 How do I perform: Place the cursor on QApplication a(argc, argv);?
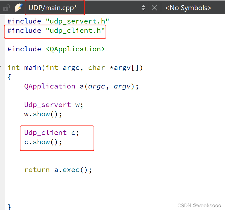coord(81,86)
